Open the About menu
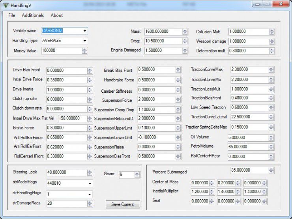This screenshot has height=219, width=292. click(56, 15)
